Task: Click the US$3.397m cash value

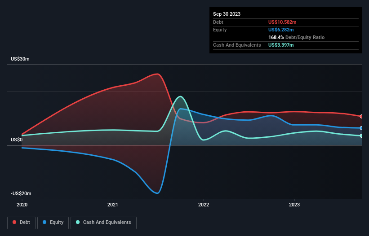Action: tap(281, 45)
